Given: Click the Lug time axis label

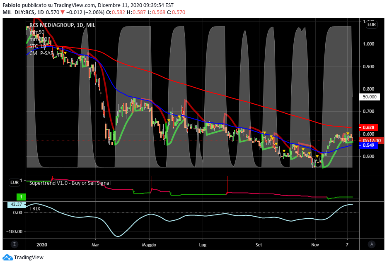Looking at the screenshot, I should click(x=203, y=245).
